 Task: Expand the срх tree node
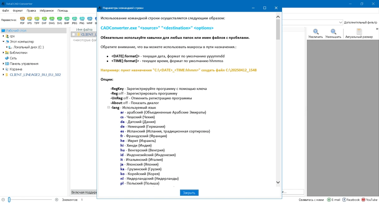(3, 36)
